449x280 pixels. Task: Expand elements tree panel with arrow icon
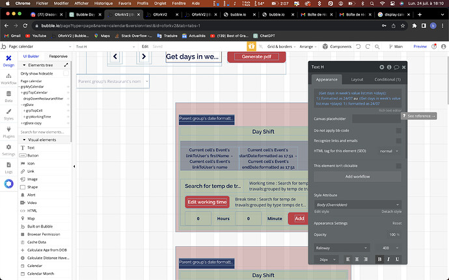(66, 65)
